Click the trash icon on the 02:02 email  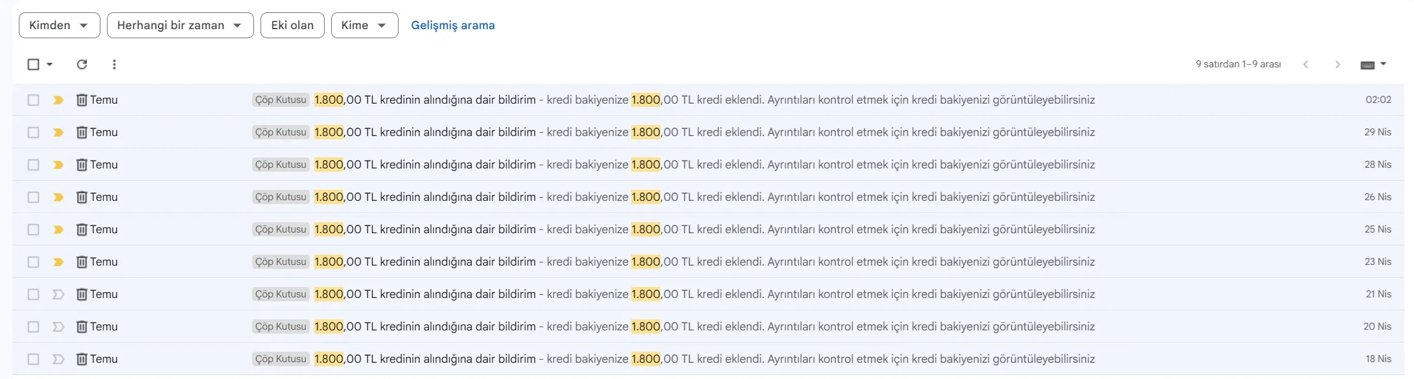82,100
